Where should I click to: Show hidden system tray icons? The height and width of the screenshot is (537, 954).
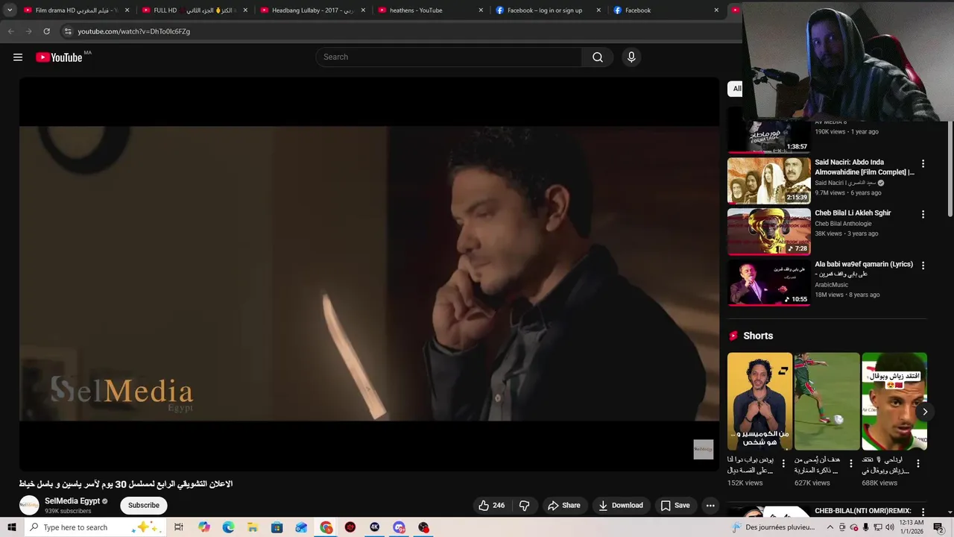click(x=830, y=527)
